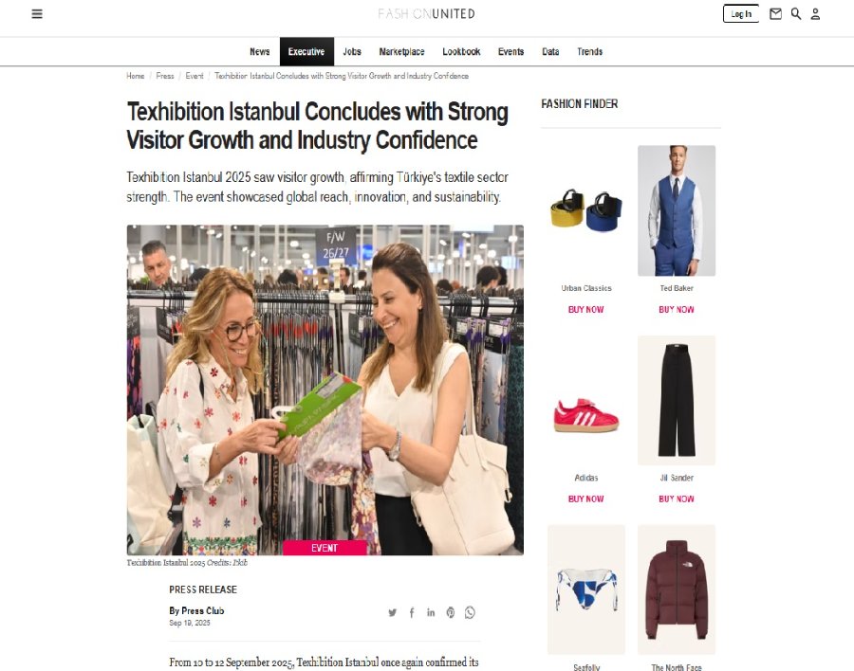Open the Jil Sander trousers thumbnail
Viewport: 854px width, 671px height.
click(677, 401)
